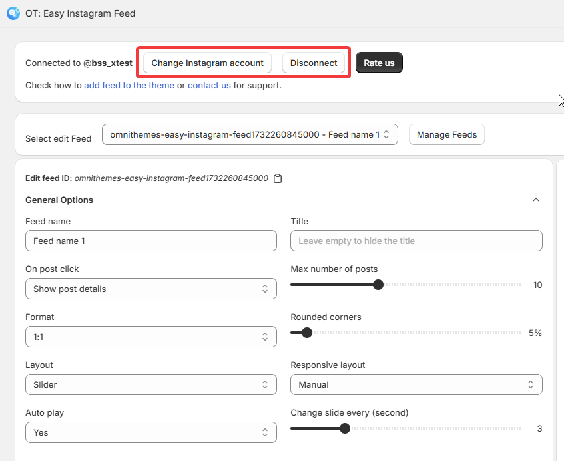The image size is (564, 461).
Task: Open the Auto play dropdown
Action: pyautogui.click(x=150, y=432)
